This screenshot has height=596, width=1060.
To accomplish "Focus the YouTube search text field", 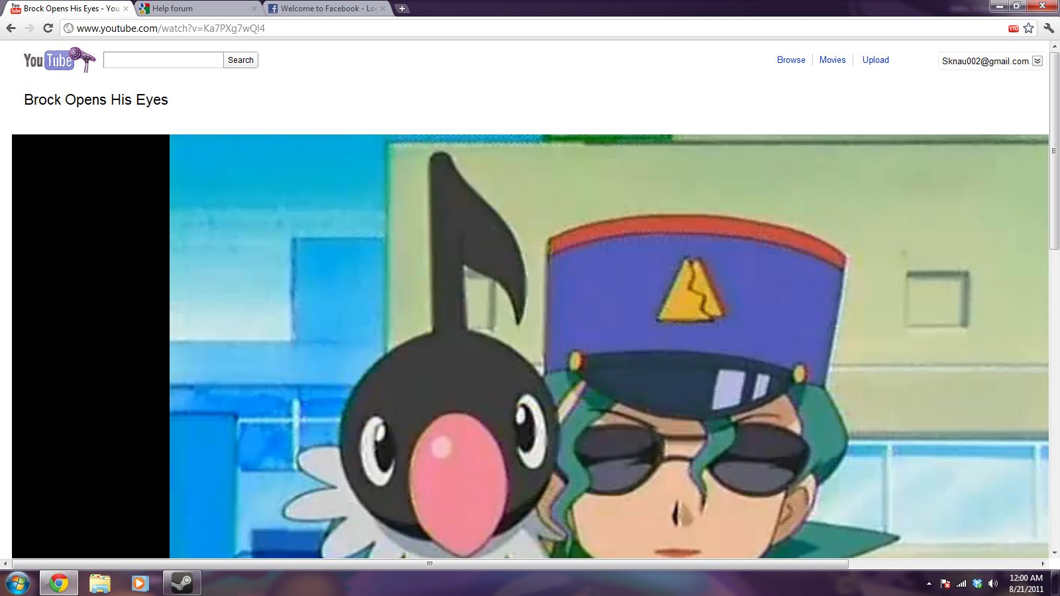I will pyautogui.click(x=163, y=60).
